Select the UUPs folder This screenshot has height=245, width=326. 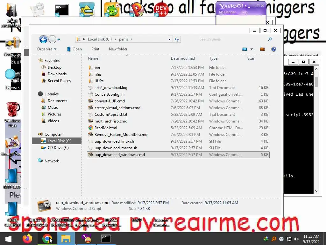pos(178,81)
